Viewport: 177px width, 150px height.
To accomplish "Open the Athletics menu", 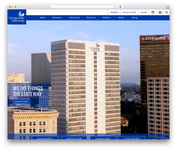I will (107, 18).
